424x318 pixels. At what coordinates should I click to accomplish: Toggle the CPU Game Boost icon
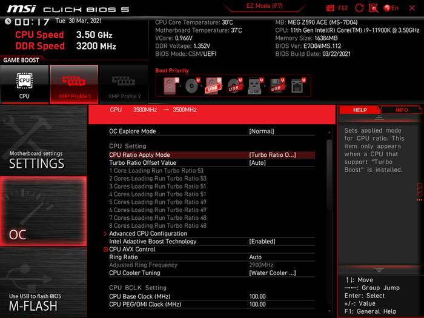24,84
